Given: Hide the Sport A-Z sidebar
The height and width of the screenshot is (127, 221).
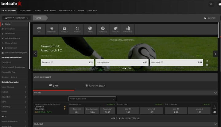Looking at the screenshot, I should pos(16,18).
